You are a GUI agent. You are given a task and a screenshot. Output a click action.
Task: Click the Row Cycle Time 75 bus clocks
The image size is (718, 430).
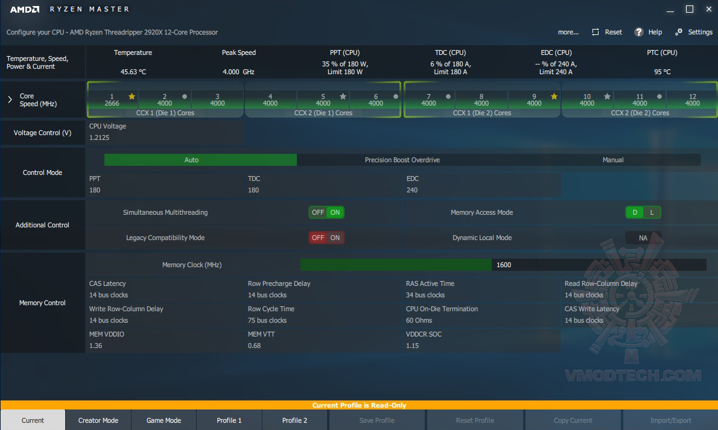pos(267,320)
